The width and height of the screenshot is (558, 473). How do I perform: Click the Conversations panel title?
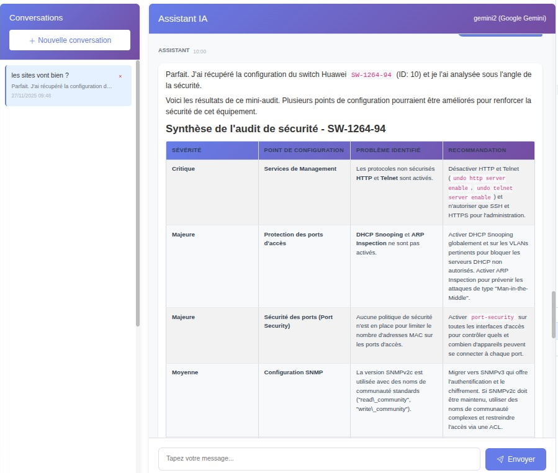(36, 17)
